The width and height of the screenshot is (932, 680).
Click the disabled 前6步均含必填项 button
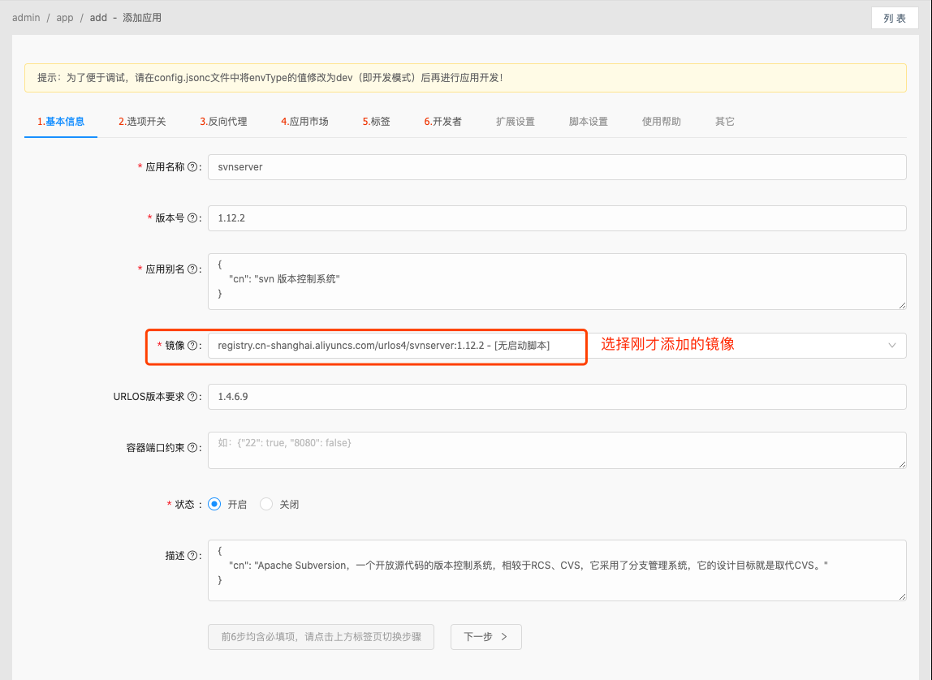tap(321, 637)
